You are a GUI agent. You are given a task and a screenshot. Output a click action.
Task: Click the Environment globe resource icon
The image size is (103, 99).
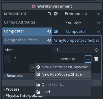pos(56,14)
